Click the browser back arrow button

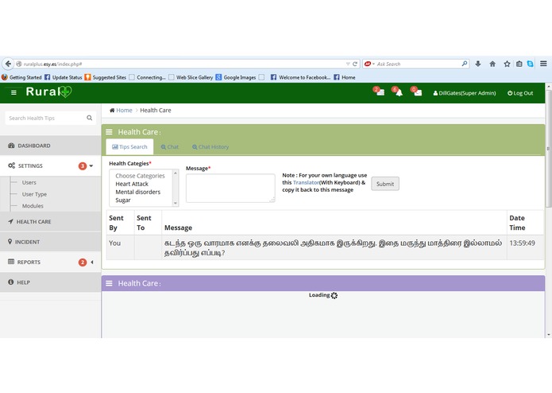(8, 64)
